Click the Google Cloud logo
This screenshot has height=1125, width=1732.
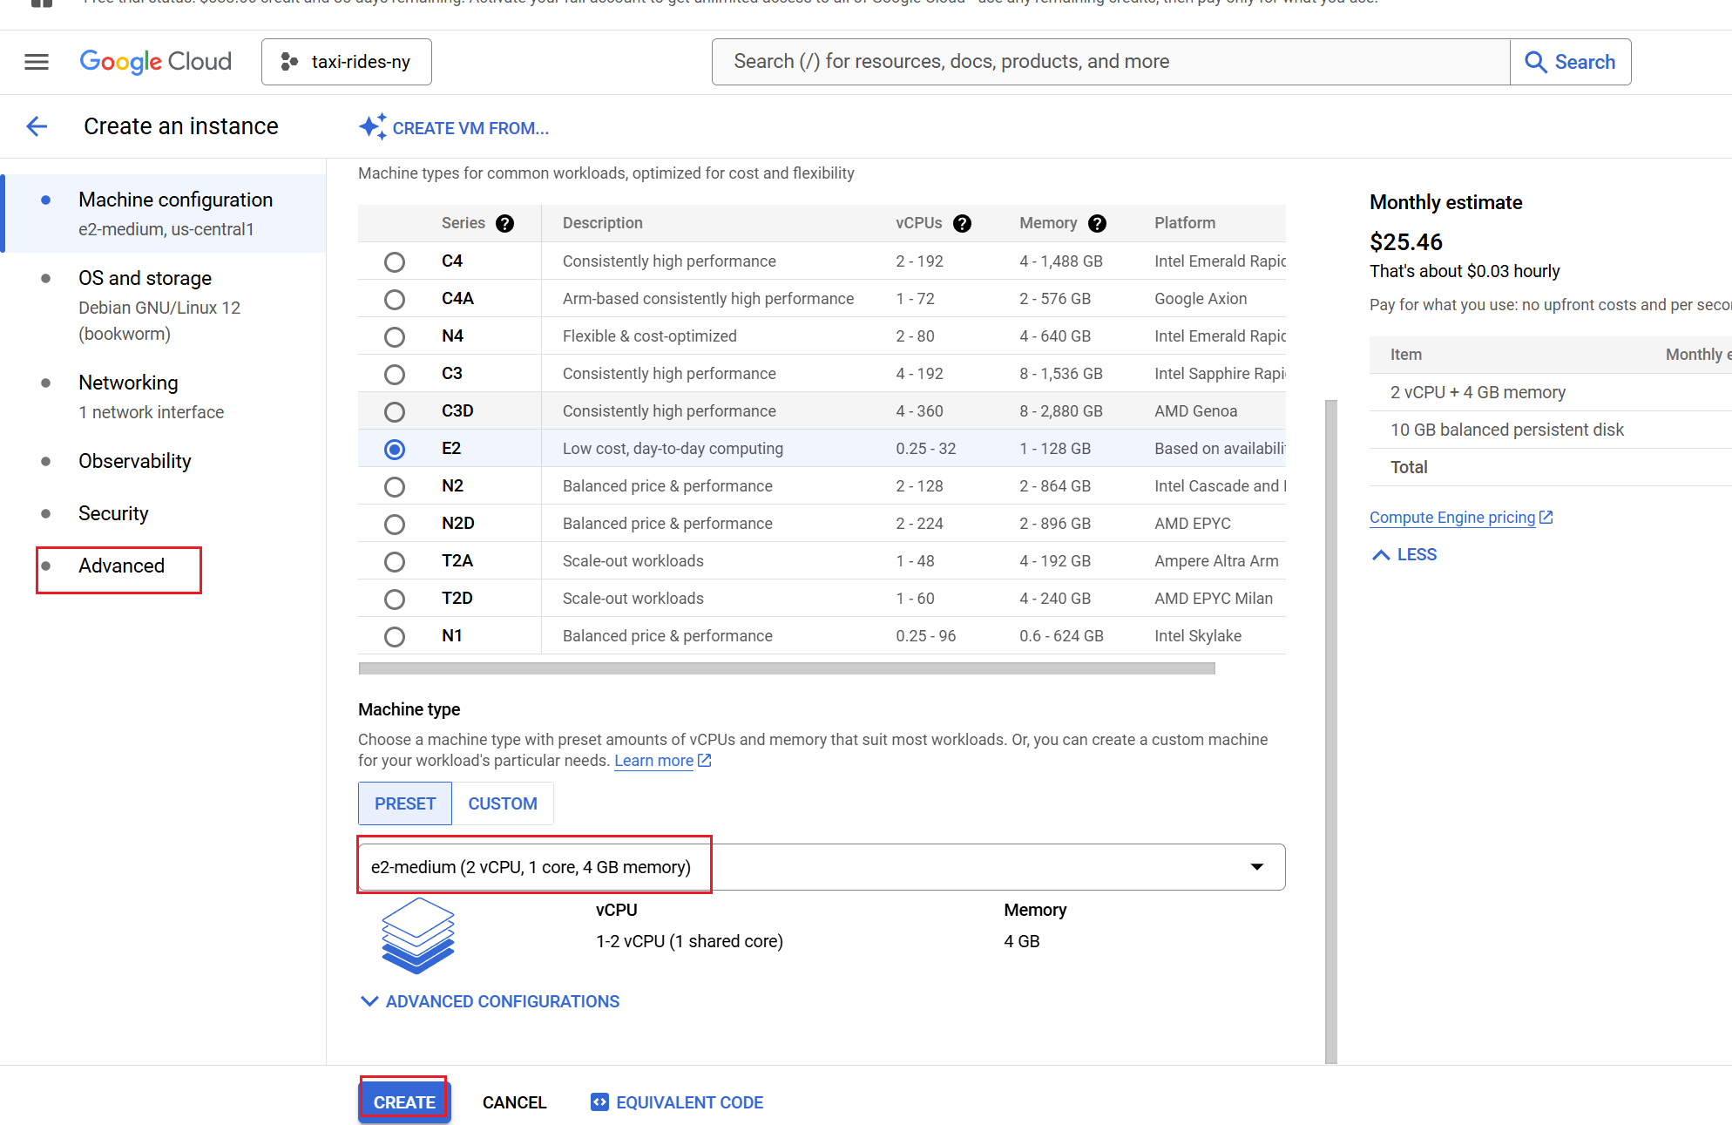click(x=156, y=62)
